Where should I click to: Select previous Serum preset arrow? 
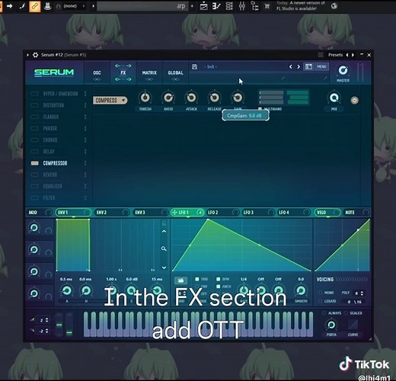291,67
